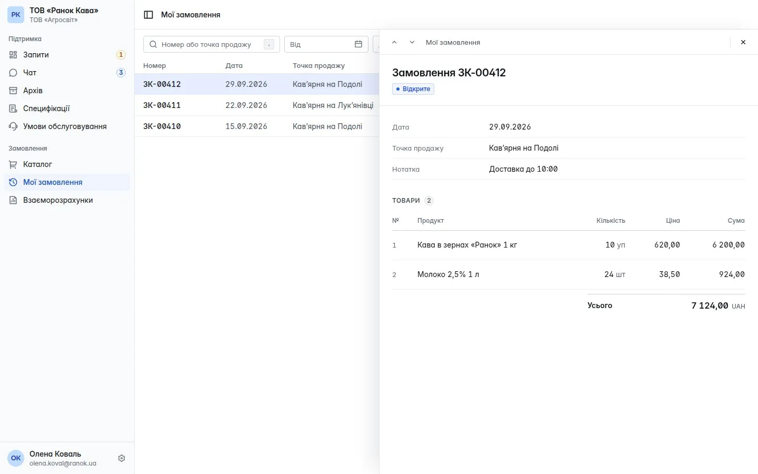Screen dimensions: 758x474
Task: Click the Точка продажу column header
Action: tap(318, 66)
